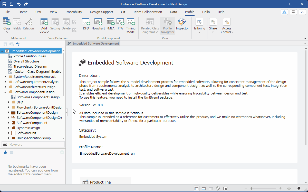This screenshot has height=192, width=308.
Task: Select the SoftwareUnit tree item
Action: pos(26,133)
